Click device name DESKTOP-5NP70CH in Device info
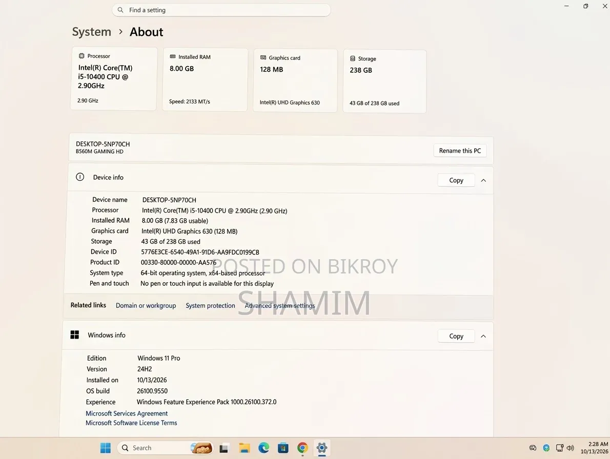This screenshot has width=610, height=459. [x=169, y=200]
